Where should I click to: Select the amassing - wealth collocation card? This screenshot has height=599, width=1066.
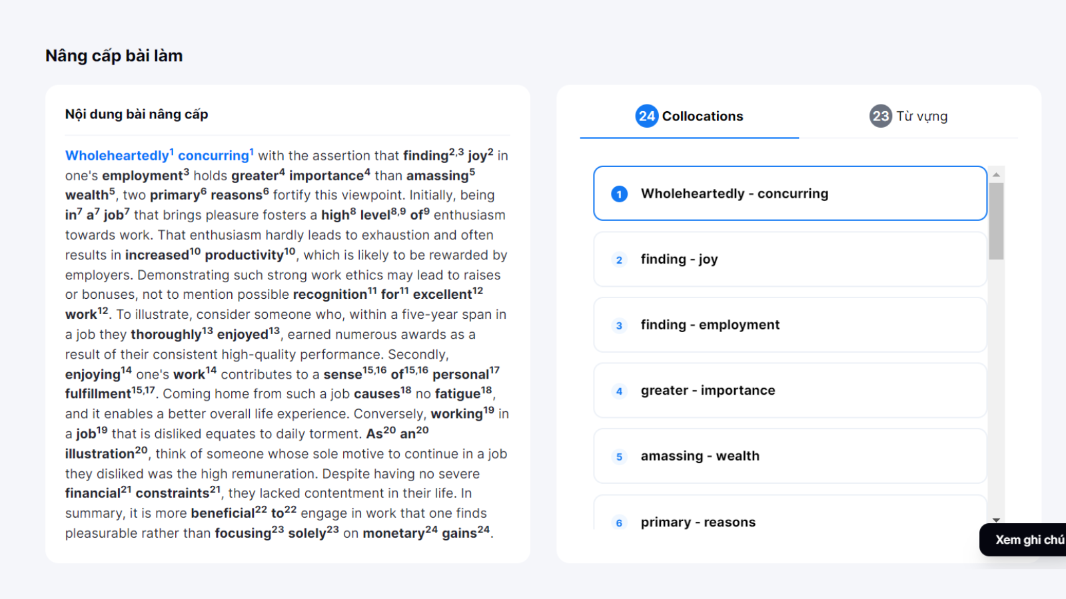coord(790,456)
